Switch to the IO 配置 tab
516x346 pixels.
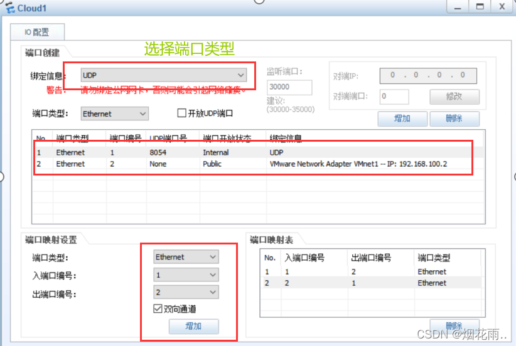point(37,32)
